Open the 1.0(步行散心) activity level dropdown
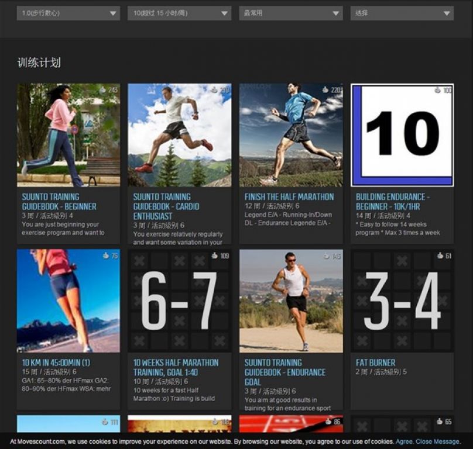 [x=68, y=13]
